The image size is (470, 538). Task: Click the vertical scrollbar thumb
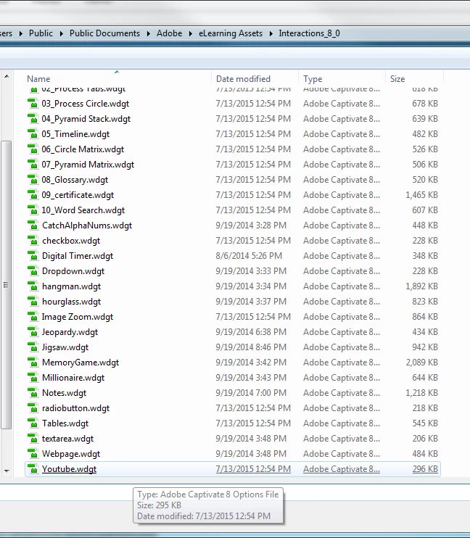(7, 285)
